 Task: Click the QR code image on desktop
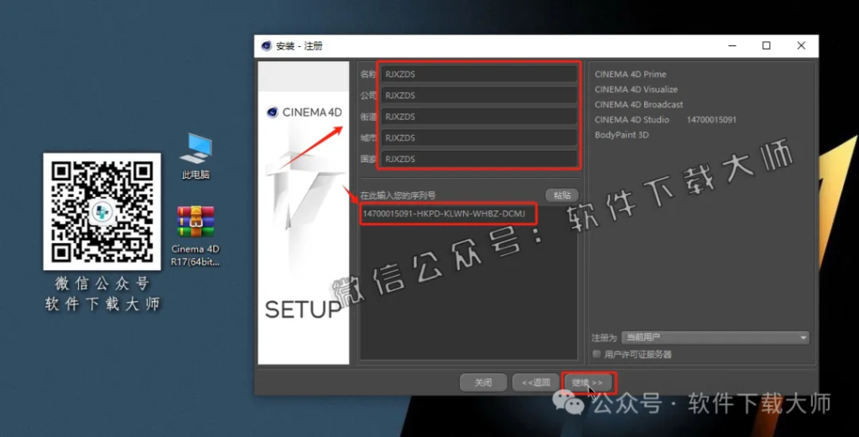click(102, 211)
